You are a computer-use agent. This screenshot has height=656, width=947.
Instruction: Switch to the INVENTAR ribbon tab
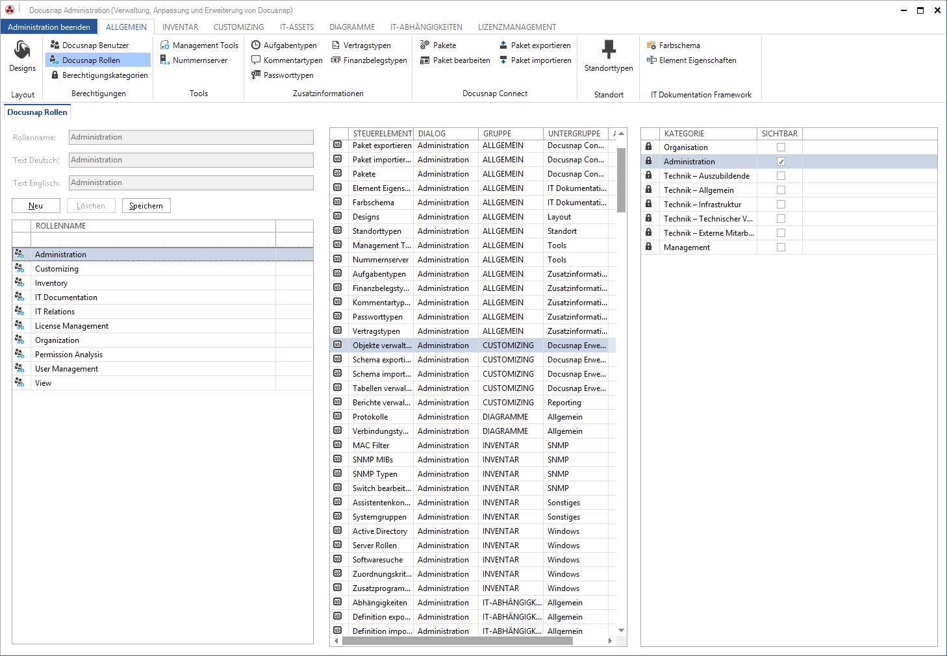tap(180, 27)
